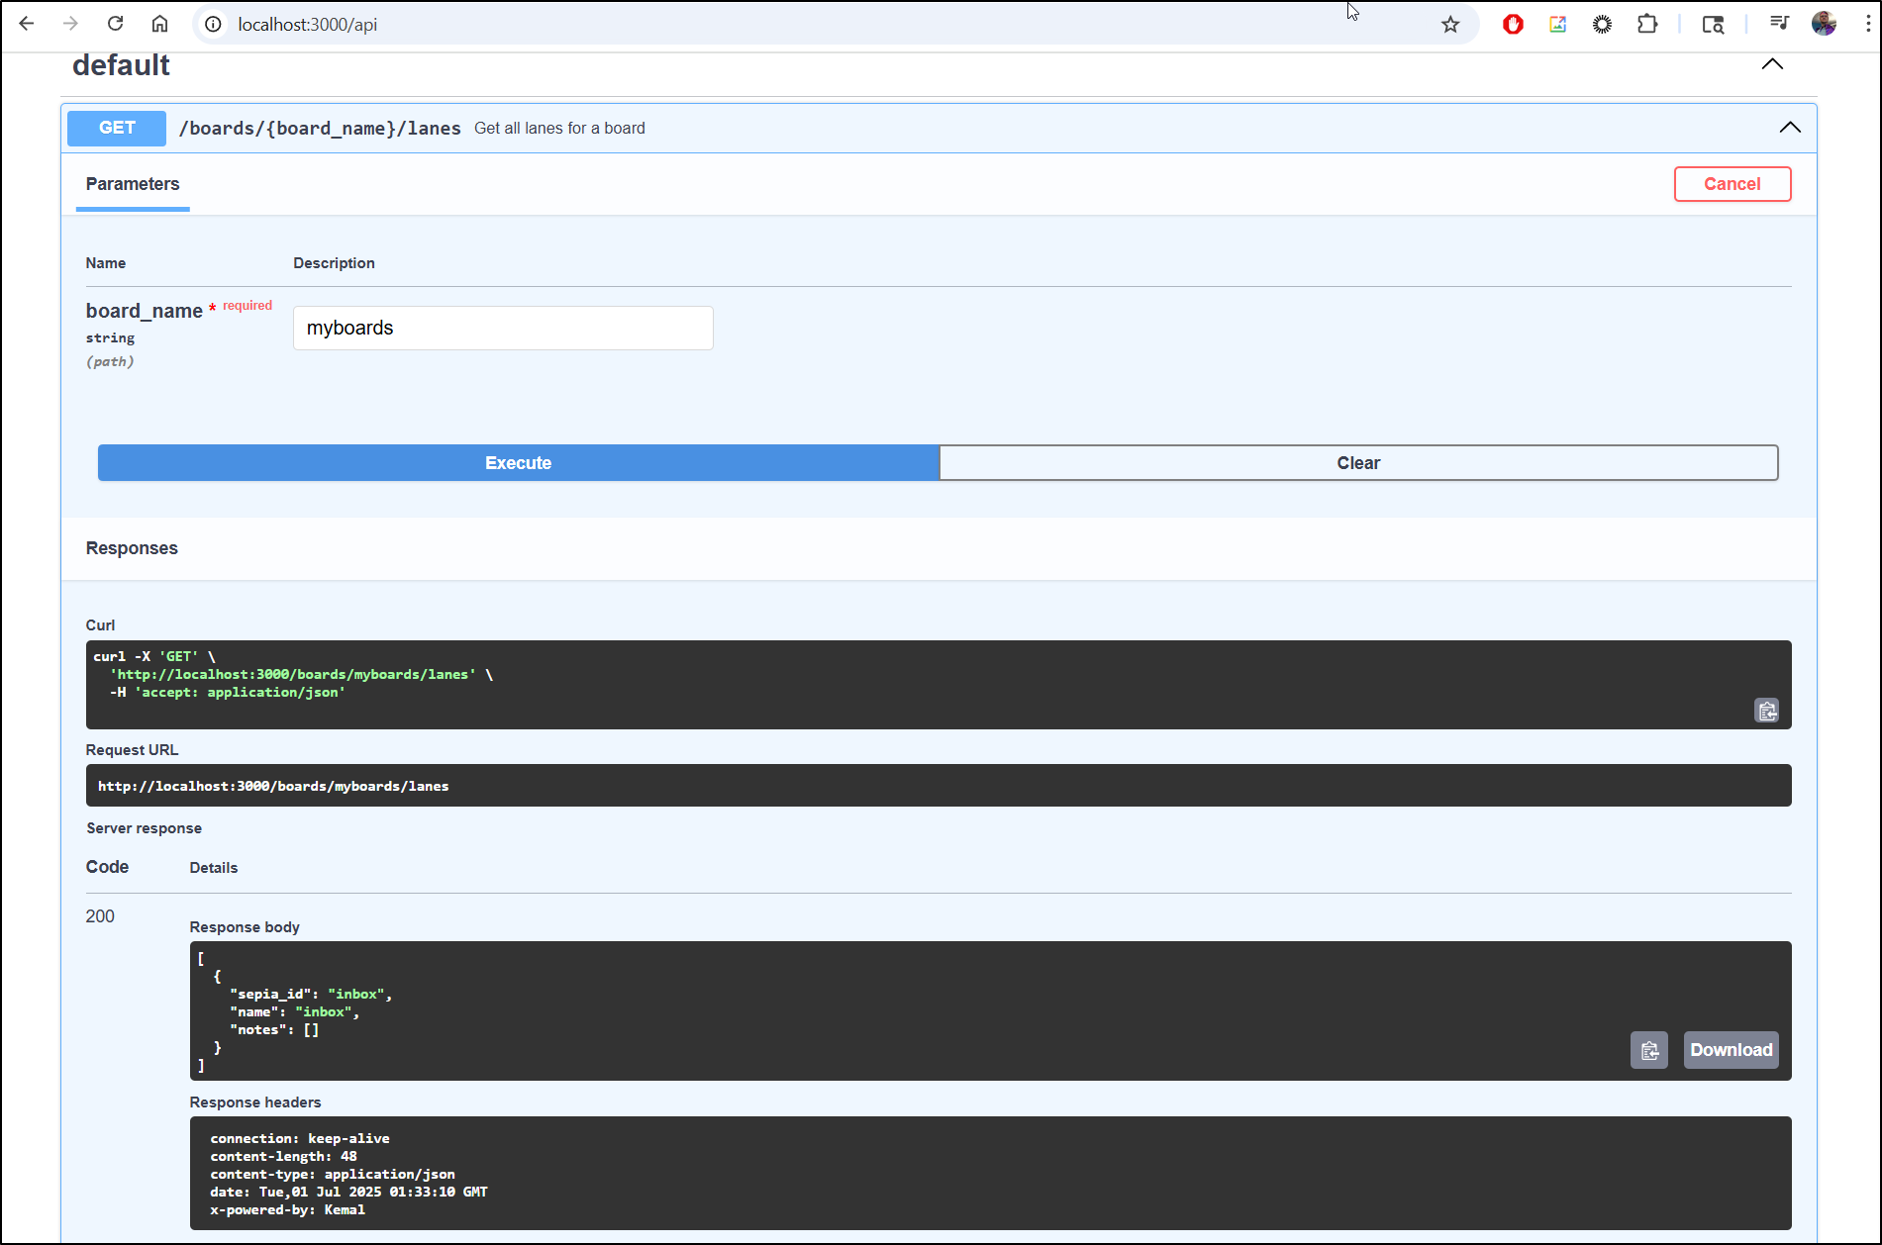Collapse the default section
Viewport: 1882px width, 1245px height.
[1771, 64]
